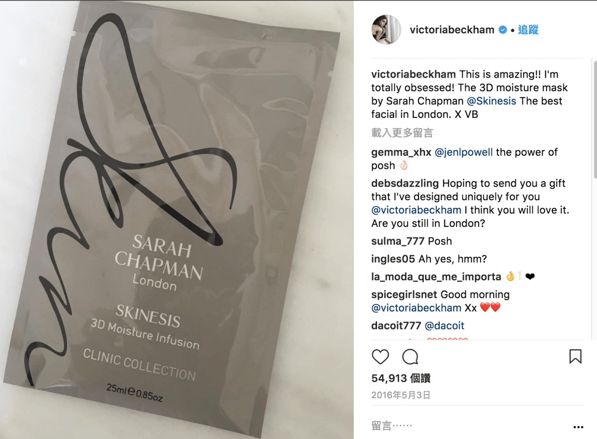Open the @dacoit mention link
This screenshot has width=597, height=439.
(x=444, y=326)
